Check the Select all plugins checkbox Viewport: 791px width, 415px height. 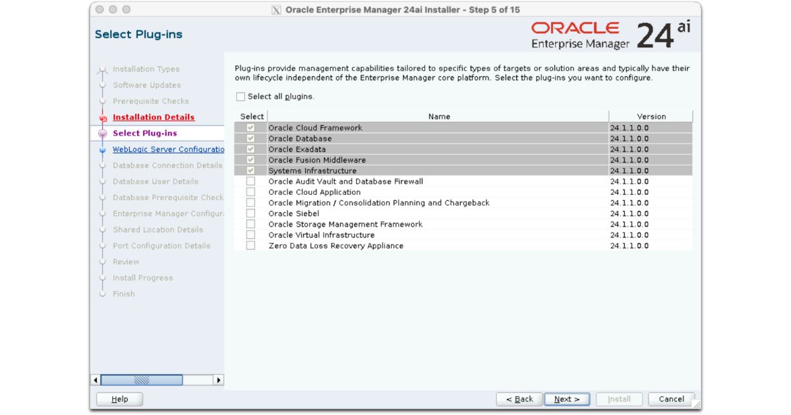point(241,97)
